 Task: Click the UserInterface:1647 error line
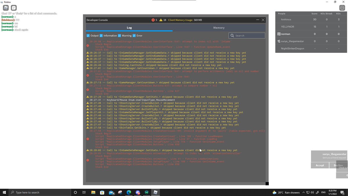point(160,42)
